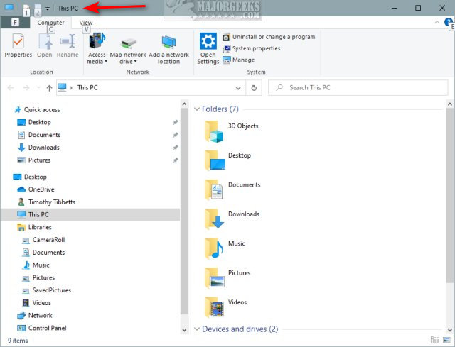
Task: Select pinned Pictures under Quick access
Action: coord(39,160)
